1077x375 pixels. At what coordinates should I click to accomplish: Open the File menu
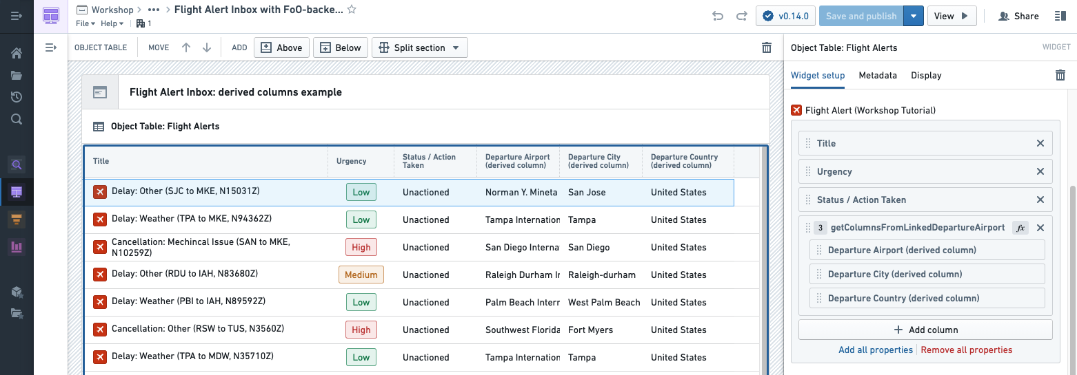tap(85, 23)
